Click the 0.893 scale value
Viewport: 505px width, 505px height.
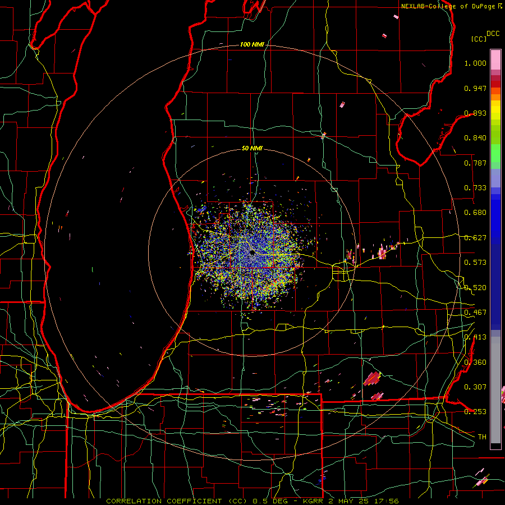(475, 113)
